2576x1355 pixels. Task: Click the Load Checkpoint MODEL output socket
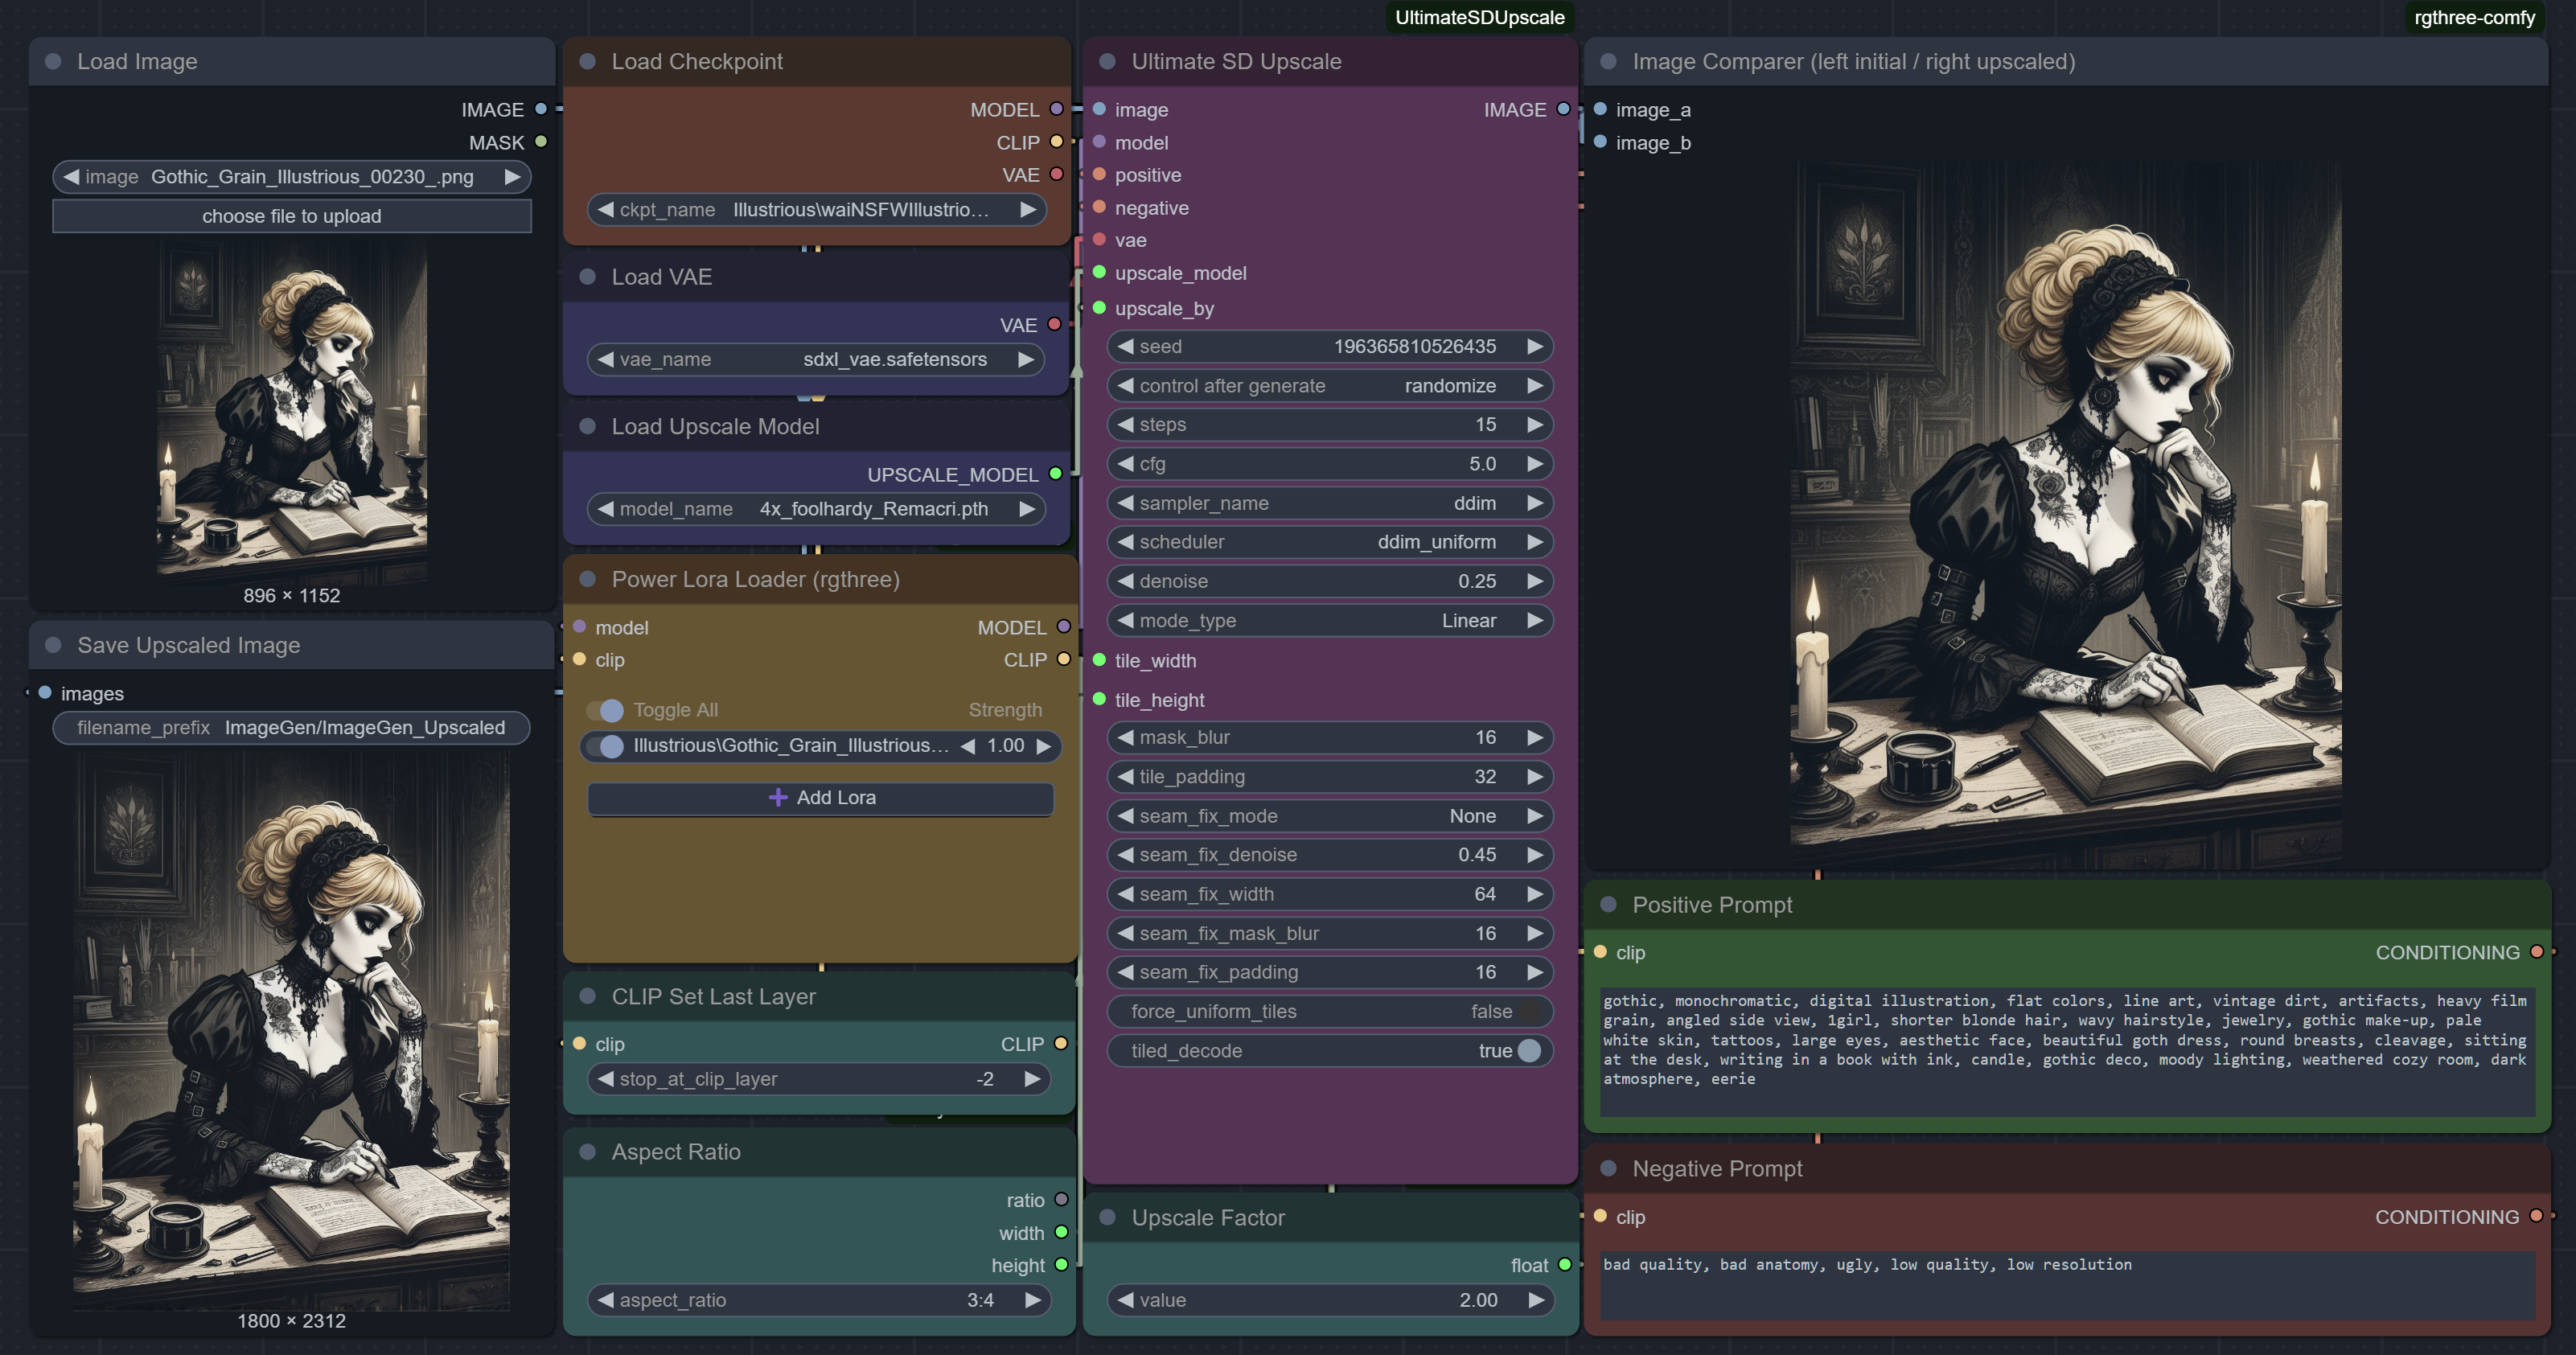pyautogui.click(x=1056, y=109)
